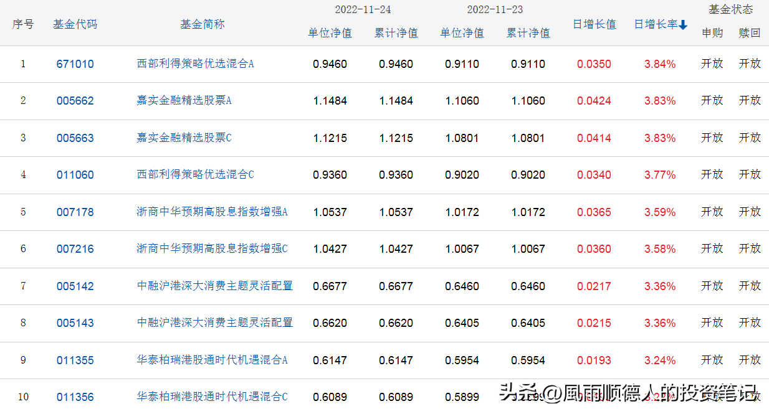Click 开放 under 赎回 for fund 005663
The height and width of the screenshot is (414, 769).
[750, 138]
